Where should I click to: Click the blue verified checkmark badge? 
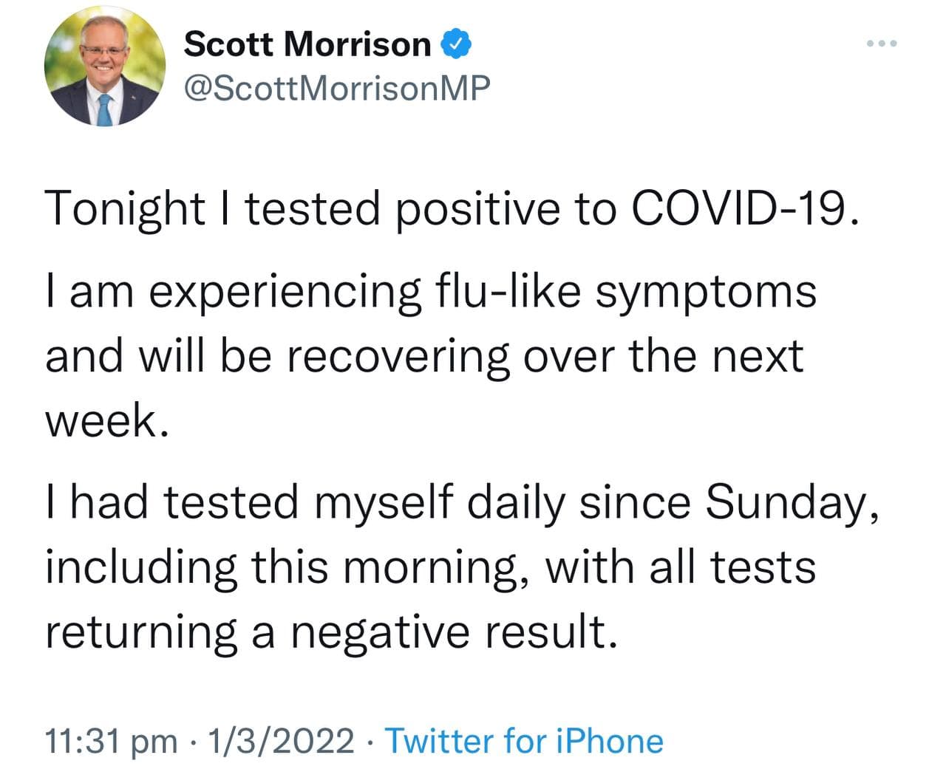click(x=456, y=44)
